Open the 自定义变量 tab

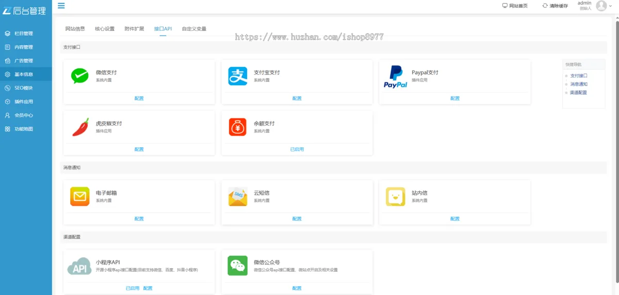click(x=194, y=29)
